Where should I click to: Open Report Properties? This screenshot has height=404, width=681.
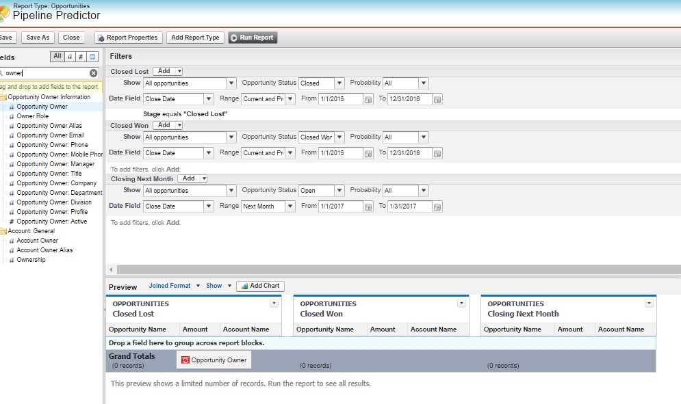[x=127, y=38]
